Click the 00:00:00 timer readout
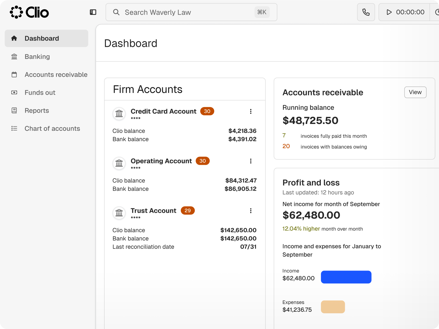439x329 pixels. tap(410, 12)
